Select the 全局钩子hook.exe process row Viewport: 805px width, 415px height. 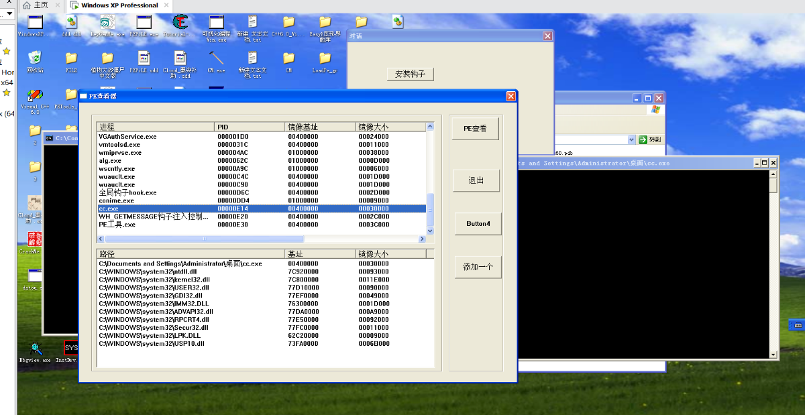[x=262, y=192]
